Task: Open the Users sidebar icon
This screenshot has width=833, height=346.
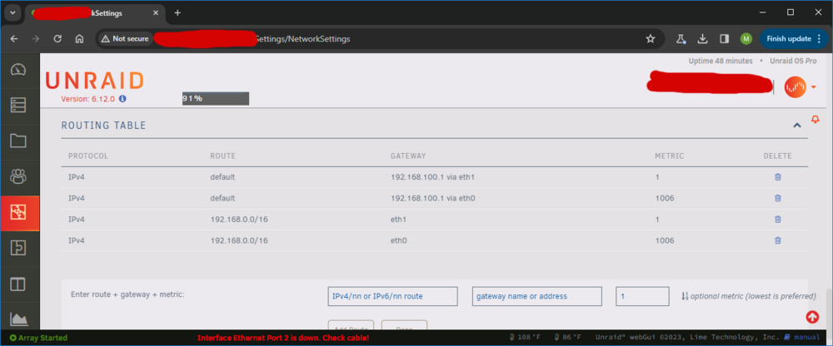Action: 18,176
